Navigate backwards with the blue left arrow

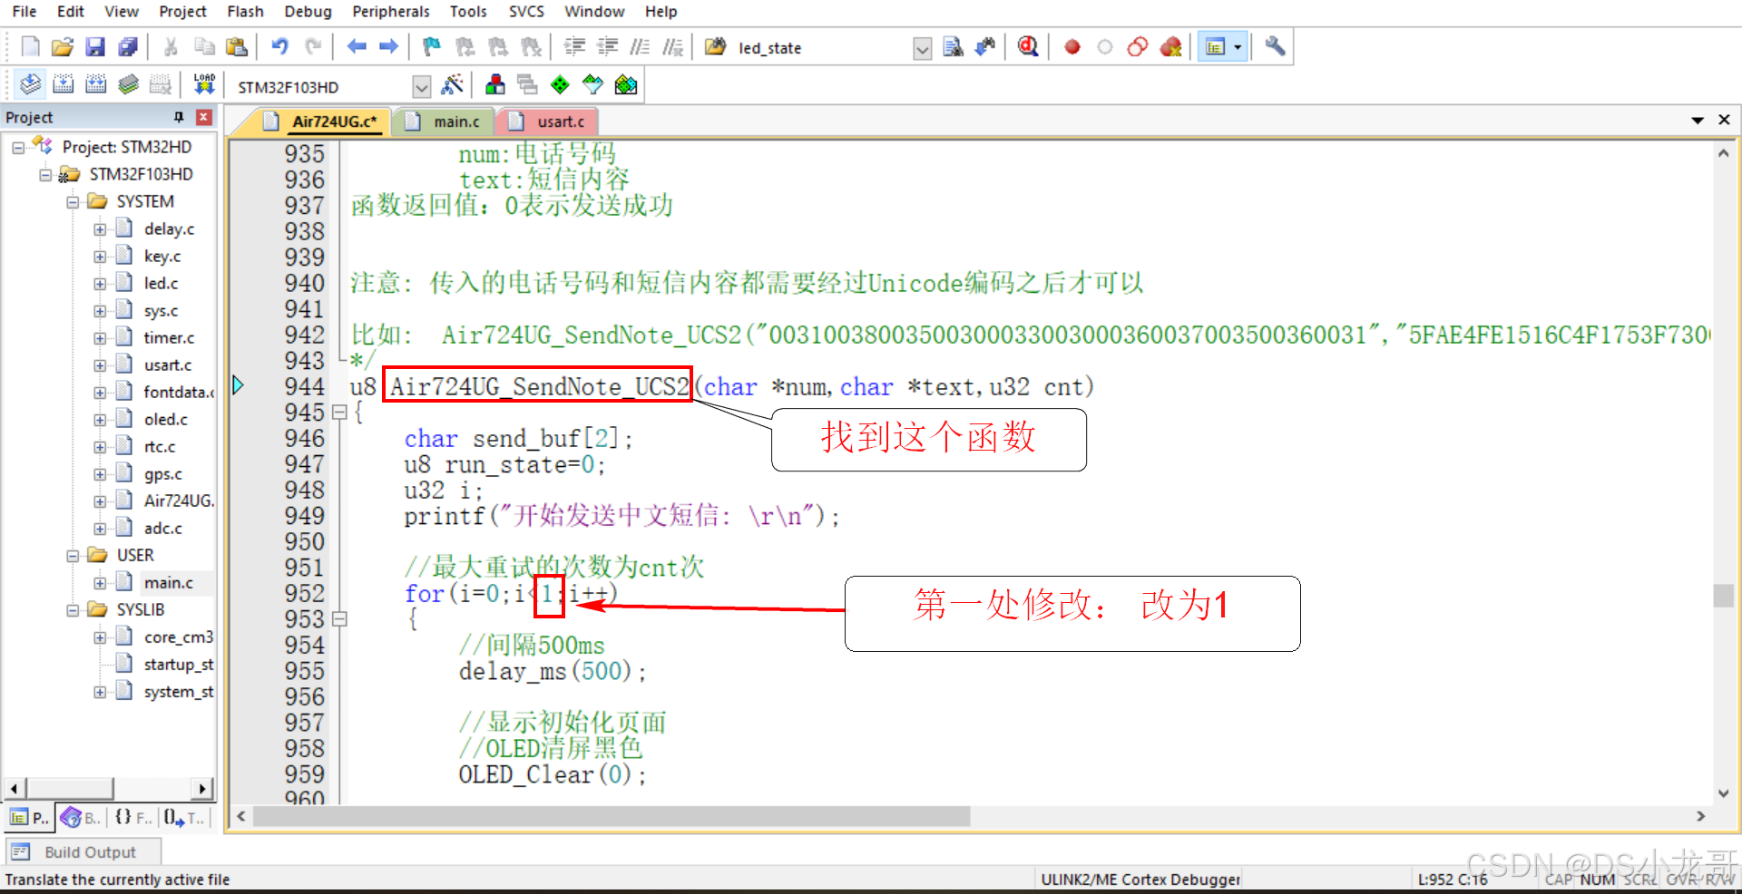click(x=357, y=47)
